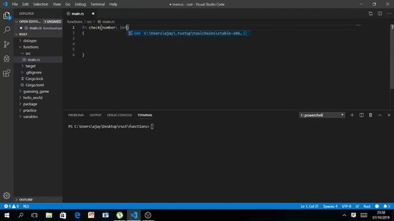
Task: Expand the hello_world folder
Action: tap(33, 98)
